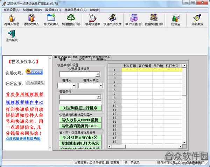
Task: Click the highlighted 上次打印 cell in row 1
Action: [129, 70]
